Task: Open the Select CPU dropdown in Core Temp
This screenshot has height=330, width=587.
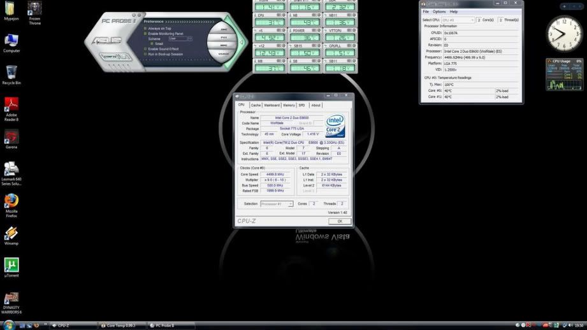Action: pos(458,20)
